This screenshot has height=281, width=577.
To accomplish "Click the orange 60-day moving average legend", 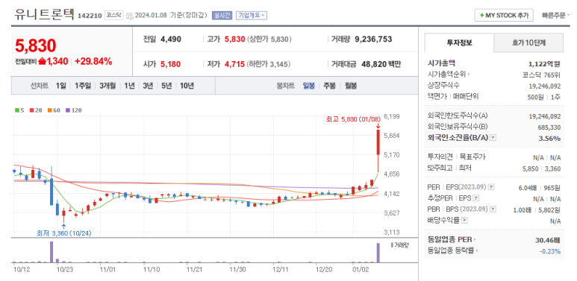I will [x=53, y=110].
